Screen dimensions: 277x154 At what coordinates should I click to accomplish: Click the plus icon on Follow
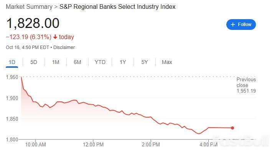[x=232, y=25]
